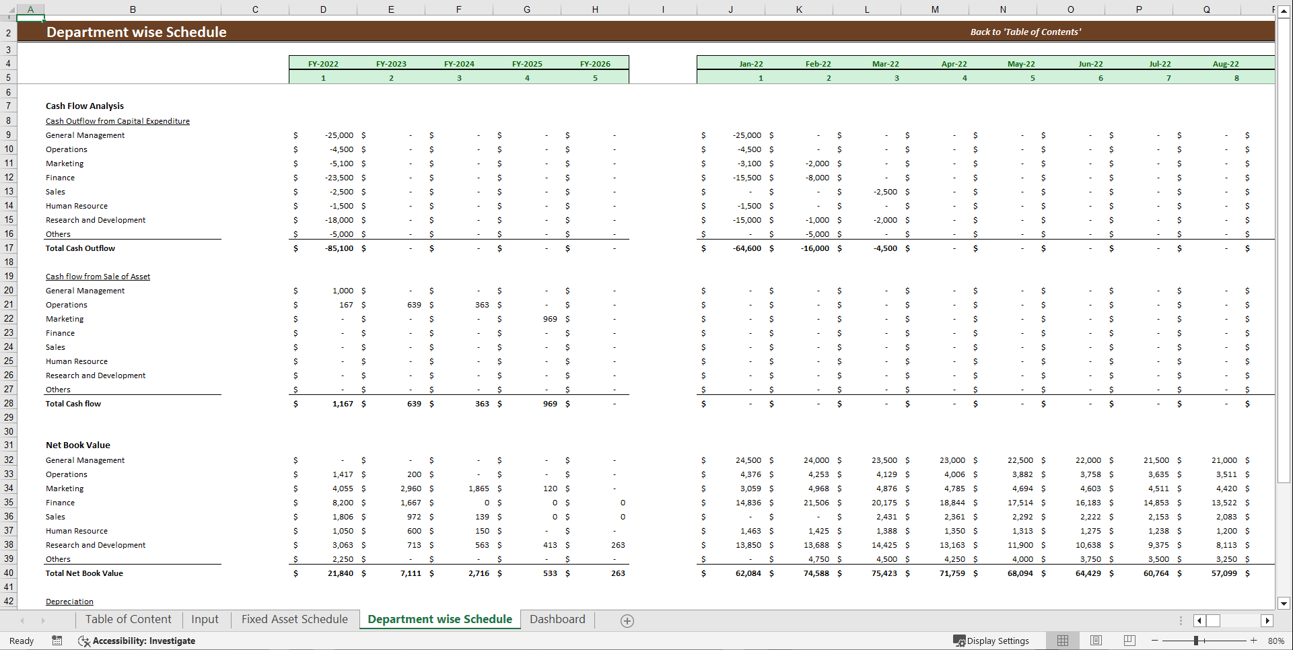Switch to the Dashboard sheet tab
The height and width of the screenshot is (650, 1293).
tap(557, 619)
